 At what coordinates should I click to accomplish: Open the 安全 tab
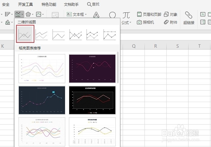pyautogui.click(x=6, y=5)
